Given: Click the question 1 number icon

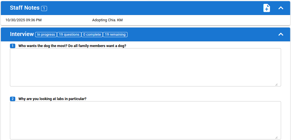Looking at the screenshot, I should coord(13,46).
